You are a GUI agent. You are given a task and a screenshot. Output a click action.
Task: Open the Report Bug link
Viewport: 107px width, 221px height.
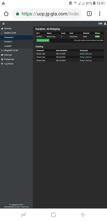[25, 207]
